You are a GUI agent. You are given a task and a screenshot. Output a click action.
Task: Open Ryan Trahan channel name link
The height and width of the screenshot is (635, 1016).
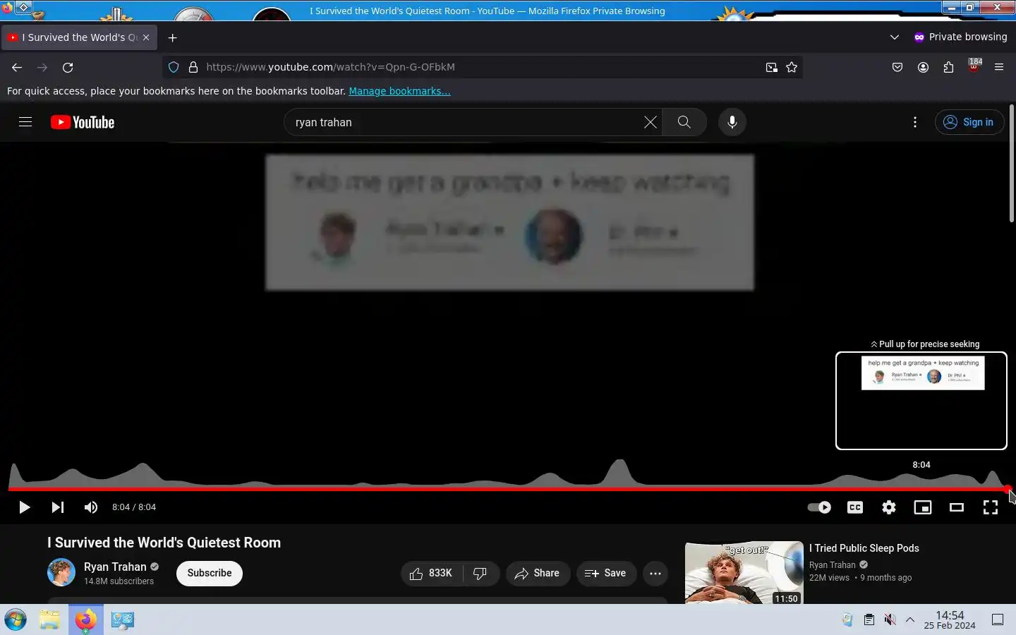pyautogui.click(x=115, y=567)
